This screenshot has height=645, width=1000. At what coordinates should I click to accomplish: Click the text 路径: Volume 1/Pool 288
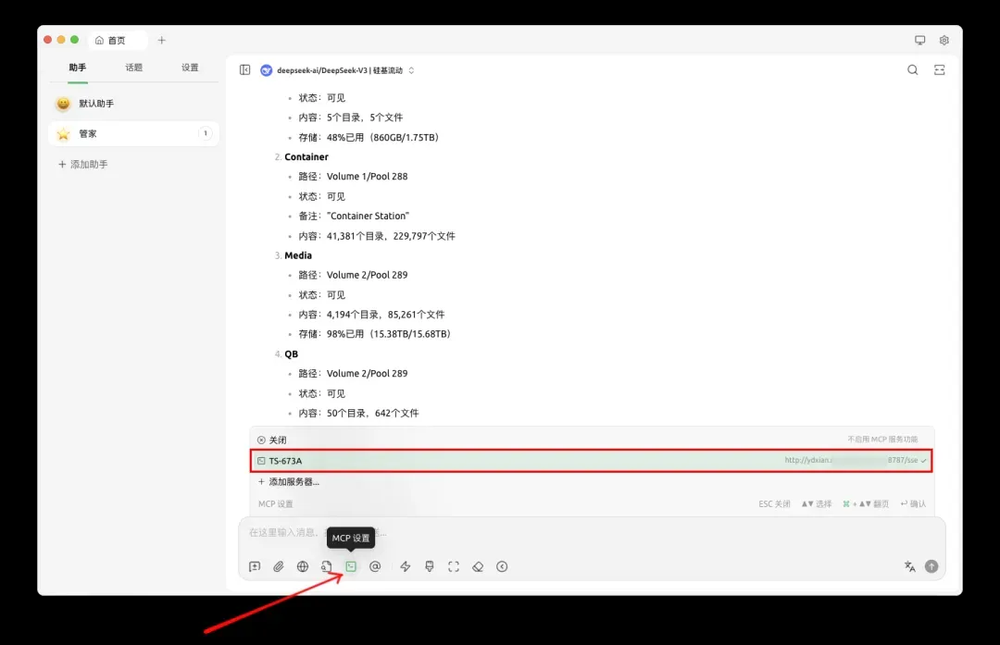tap(353, 177)
